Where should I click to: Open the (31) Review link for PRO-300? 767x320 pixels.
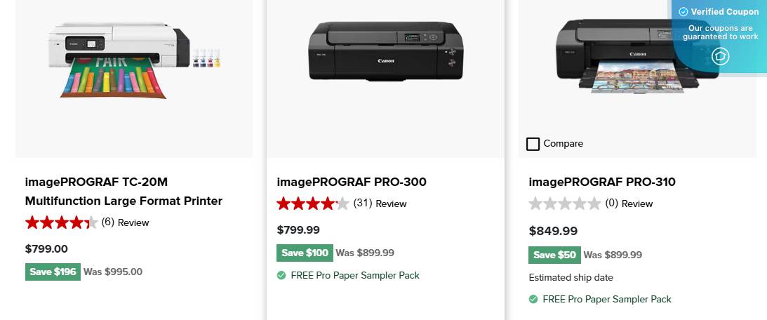click(380, 204)
